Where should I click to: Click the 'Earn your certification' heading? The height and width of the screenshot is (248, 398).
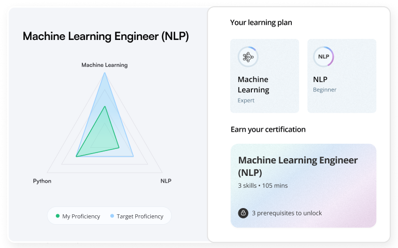(x=268, y=130)
